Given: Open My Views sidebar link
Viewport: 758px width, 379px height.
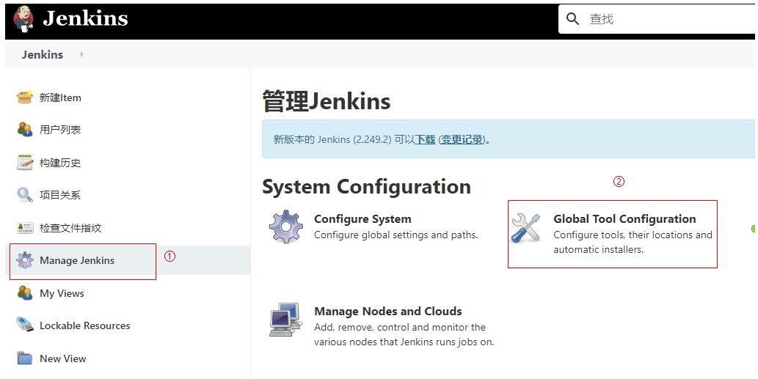Looking at the screenshot, I should tap(62, 293).
